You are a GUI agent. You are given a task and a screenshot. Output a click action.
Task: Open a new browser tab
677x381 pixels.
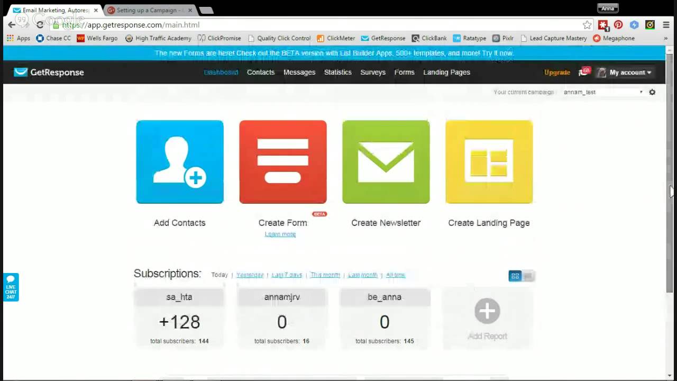(x=206, y=10)
